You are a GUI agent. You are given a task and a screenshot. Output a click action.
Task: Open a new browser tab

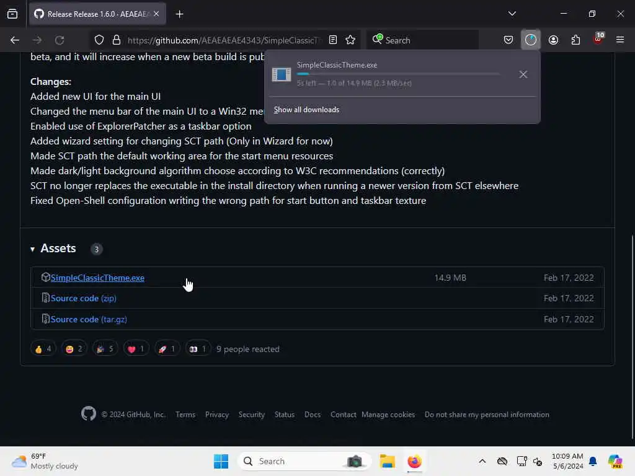pyautogui.click(x=179, y=14)
